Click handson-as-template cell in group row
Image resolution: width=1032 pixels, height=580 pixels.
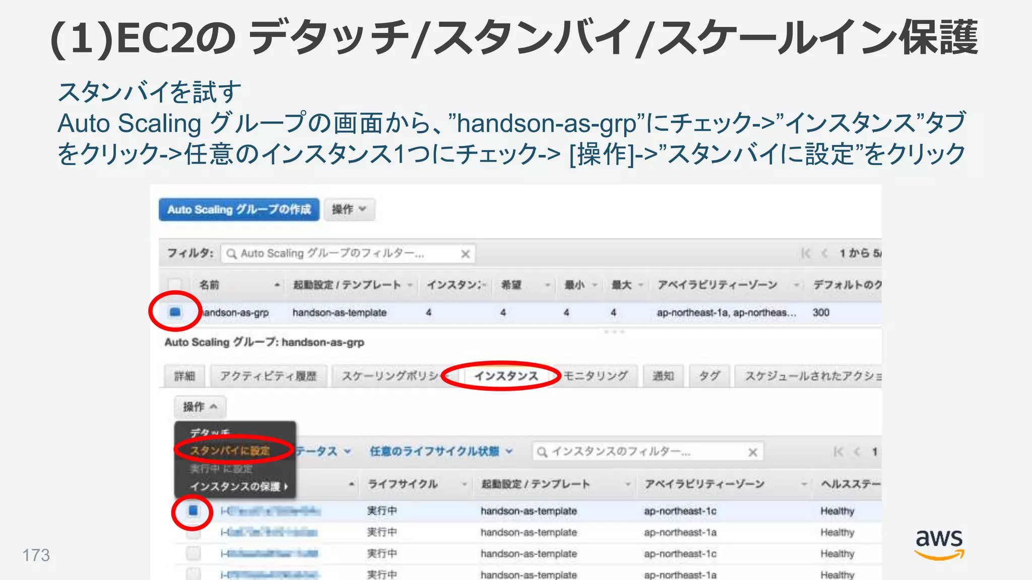[339, 313]
